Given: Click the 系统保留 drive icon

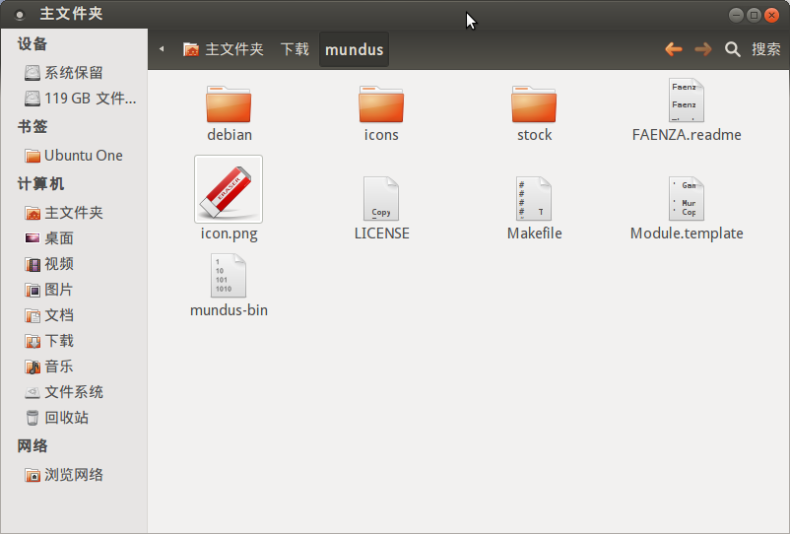Looking at the screenshot, I should pyautogui.click(x=33, y=73).
